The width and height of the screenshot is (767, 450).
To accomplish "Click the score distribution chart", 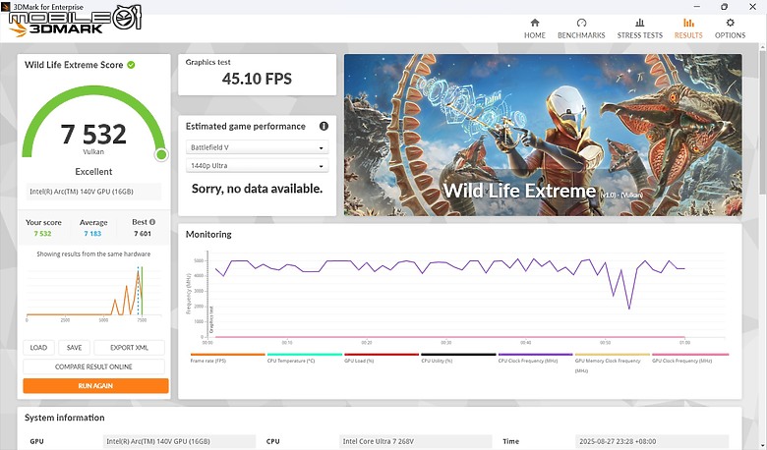I will 93,293.
